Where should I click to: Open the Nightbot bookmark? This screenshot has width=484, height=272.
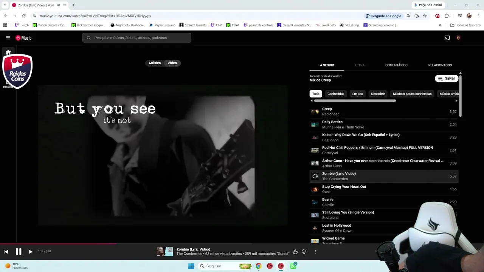[x=127, y=25]
